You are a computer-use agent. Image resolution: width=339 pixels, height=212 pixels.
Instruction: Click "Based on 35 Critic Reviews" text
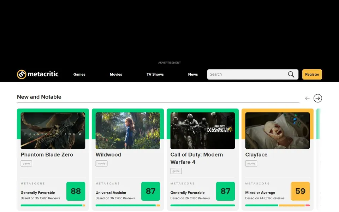(x=40, y=198)
